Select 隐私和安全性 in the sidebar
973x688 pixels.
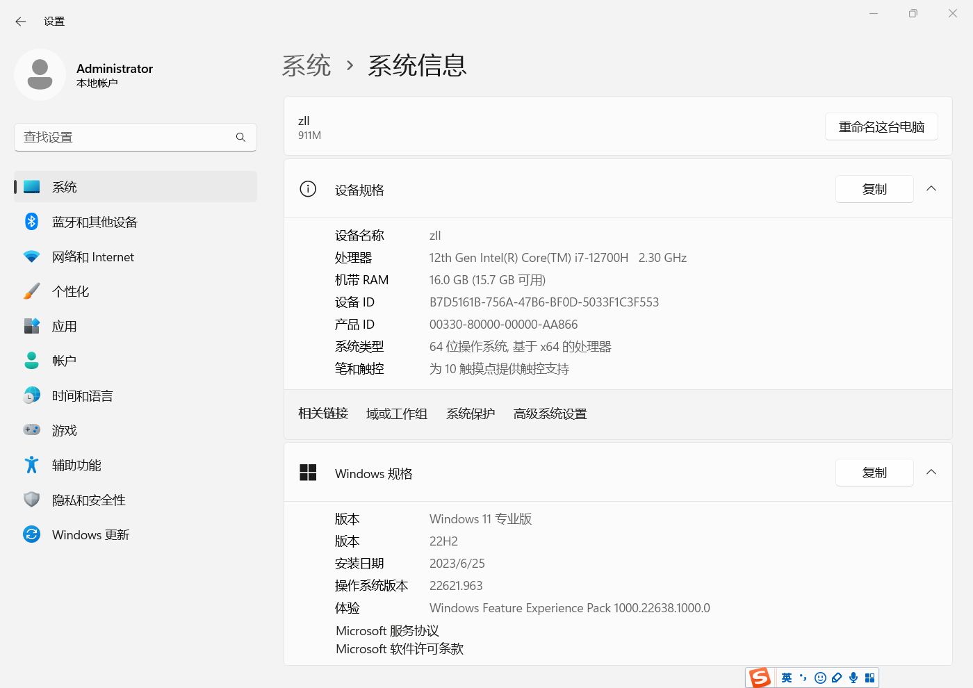tap(88, 500)
